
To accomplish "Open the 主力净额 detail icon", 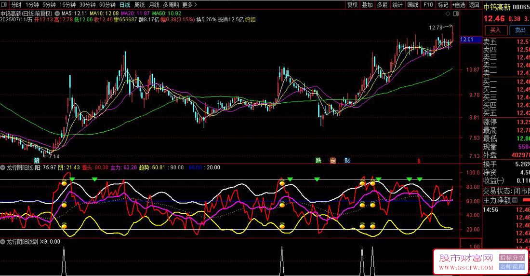I will point(515,200).
